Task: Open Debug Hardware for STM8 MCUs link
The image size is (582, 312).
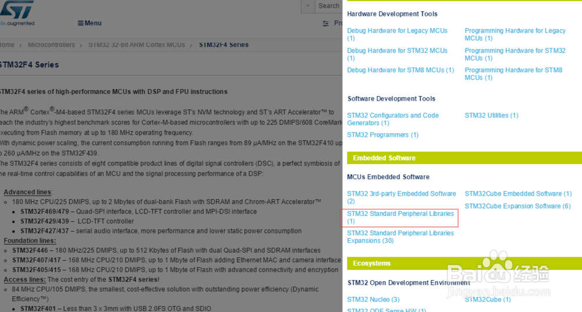Action: (x=400, y=70)
